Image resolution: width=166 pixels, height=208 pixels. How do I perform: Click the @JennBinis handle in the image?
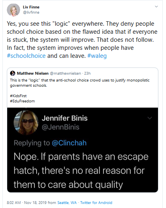pos(61,127)
